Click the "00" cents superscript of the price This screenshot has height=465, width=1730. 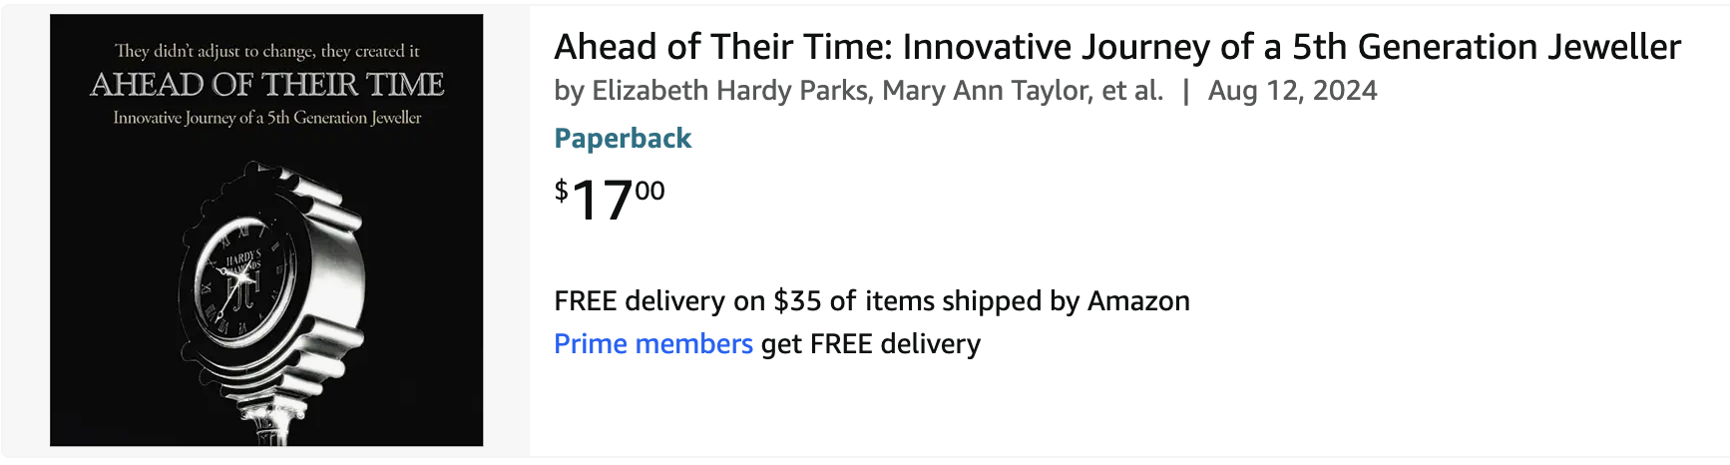(x=649, y=190)
